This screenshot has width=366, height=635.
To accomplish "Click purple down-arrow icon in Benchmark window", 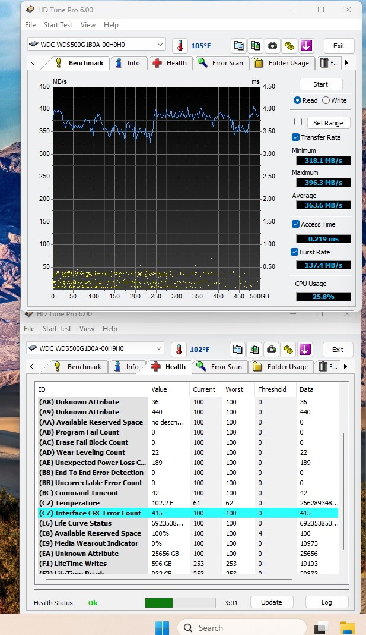I will pyautogui.click(x=305, y=46).
